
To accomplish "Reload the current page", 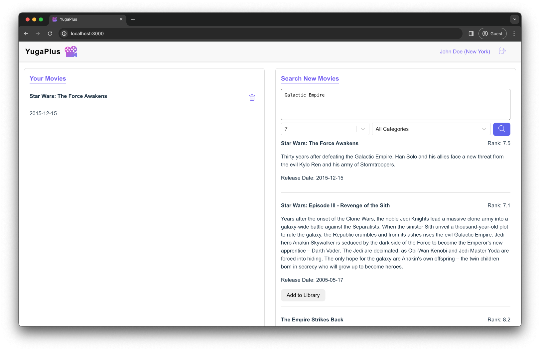I will pyautogui.click(x=50, y=34).
